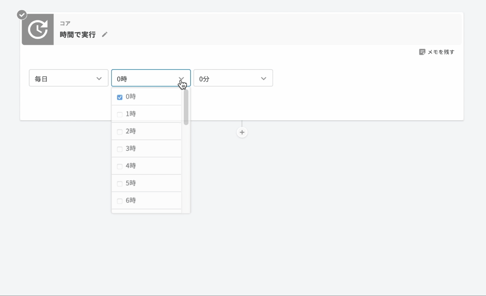The height and width of the screenshot is (296, 486).
Task: Click the chevron arrow in 毎日 field
Action: coord(99,79)
